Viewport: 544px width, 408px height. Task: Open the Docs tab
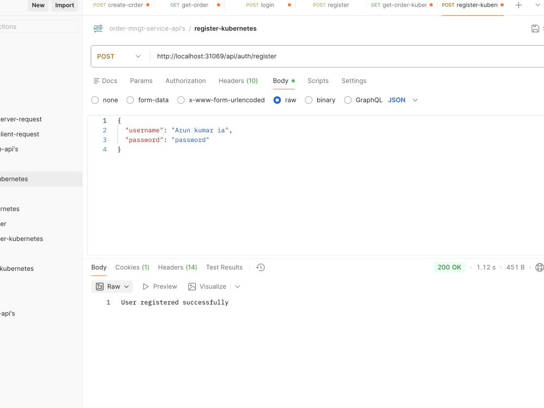click(106, 81)
